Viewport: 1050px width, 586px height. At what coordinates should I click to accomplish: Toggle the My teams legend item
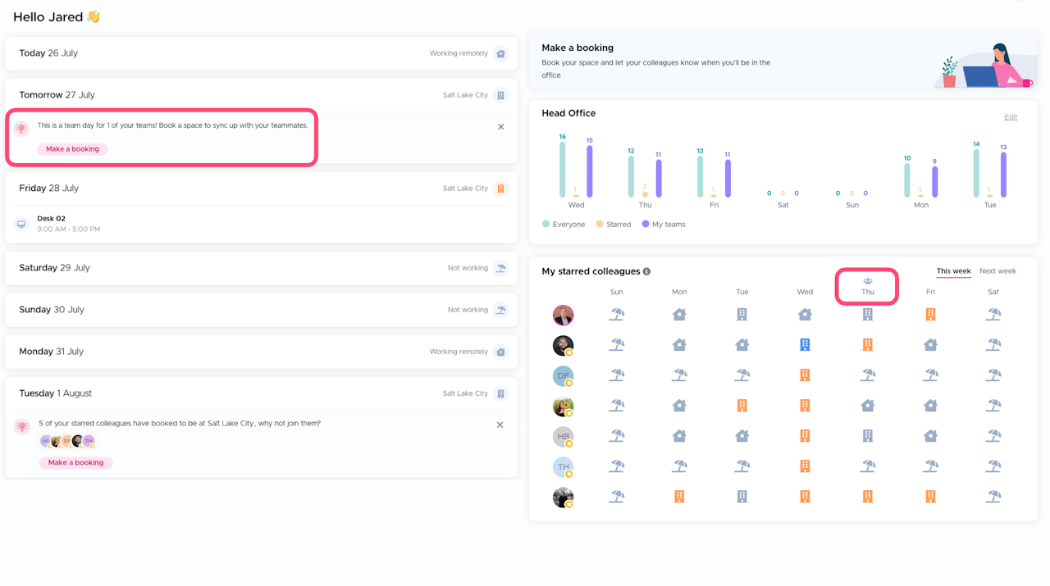pos(664,224)
